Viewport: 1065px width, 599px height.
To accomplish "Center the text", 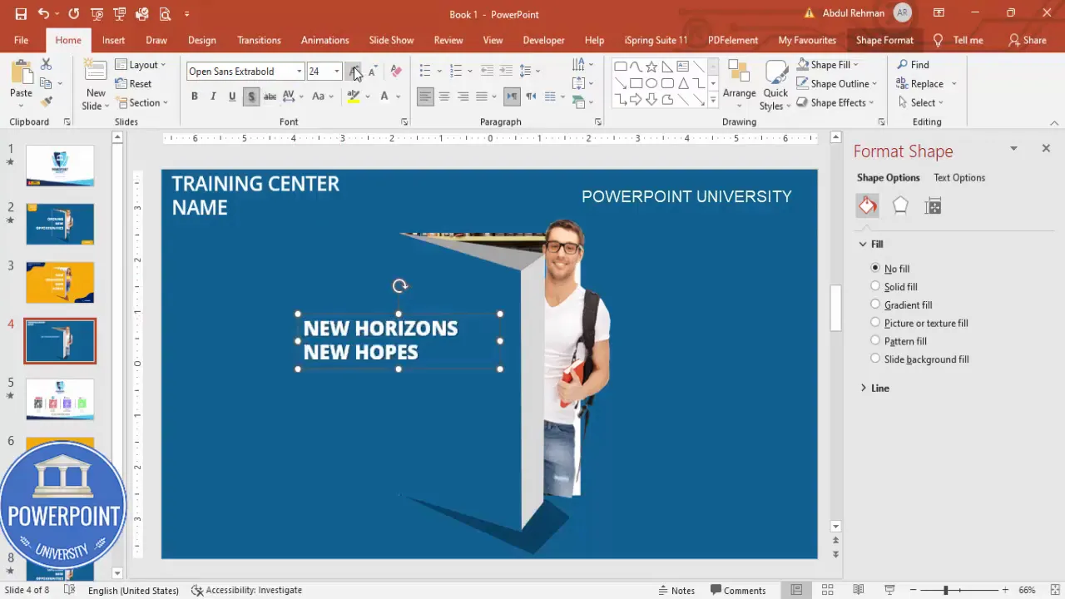I will tap(444, 97).
